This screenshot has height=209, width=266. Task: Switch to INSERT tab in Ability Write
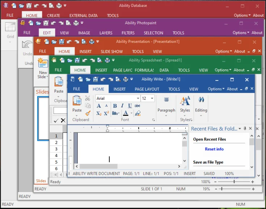point(119,89)
